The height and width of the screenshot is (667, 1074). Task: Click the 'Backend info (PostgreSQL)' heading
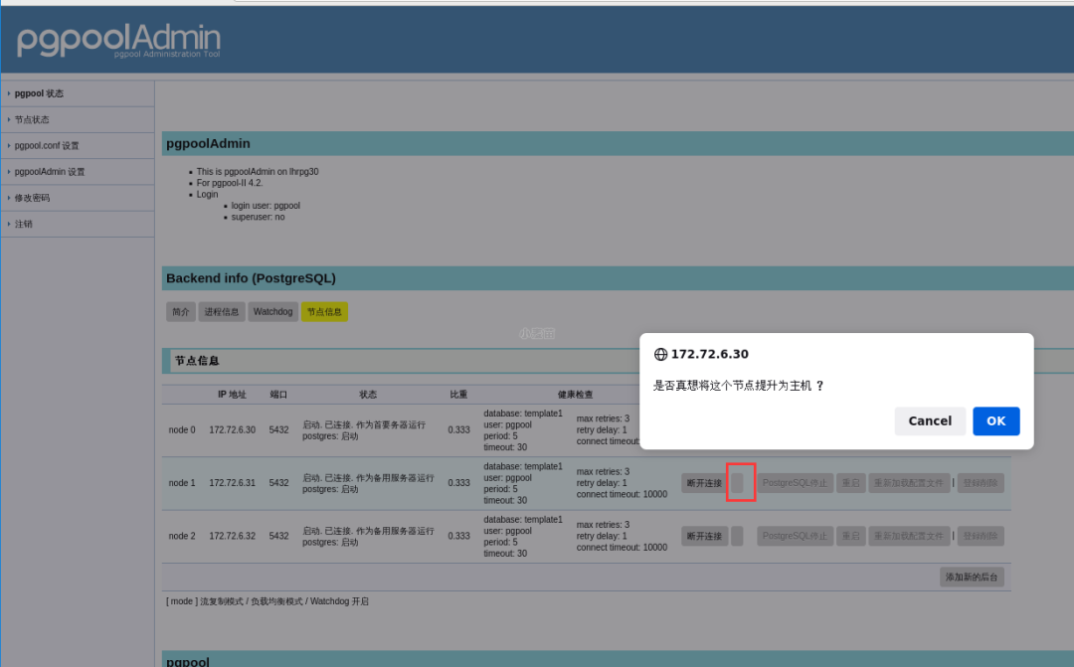[251, 278]
